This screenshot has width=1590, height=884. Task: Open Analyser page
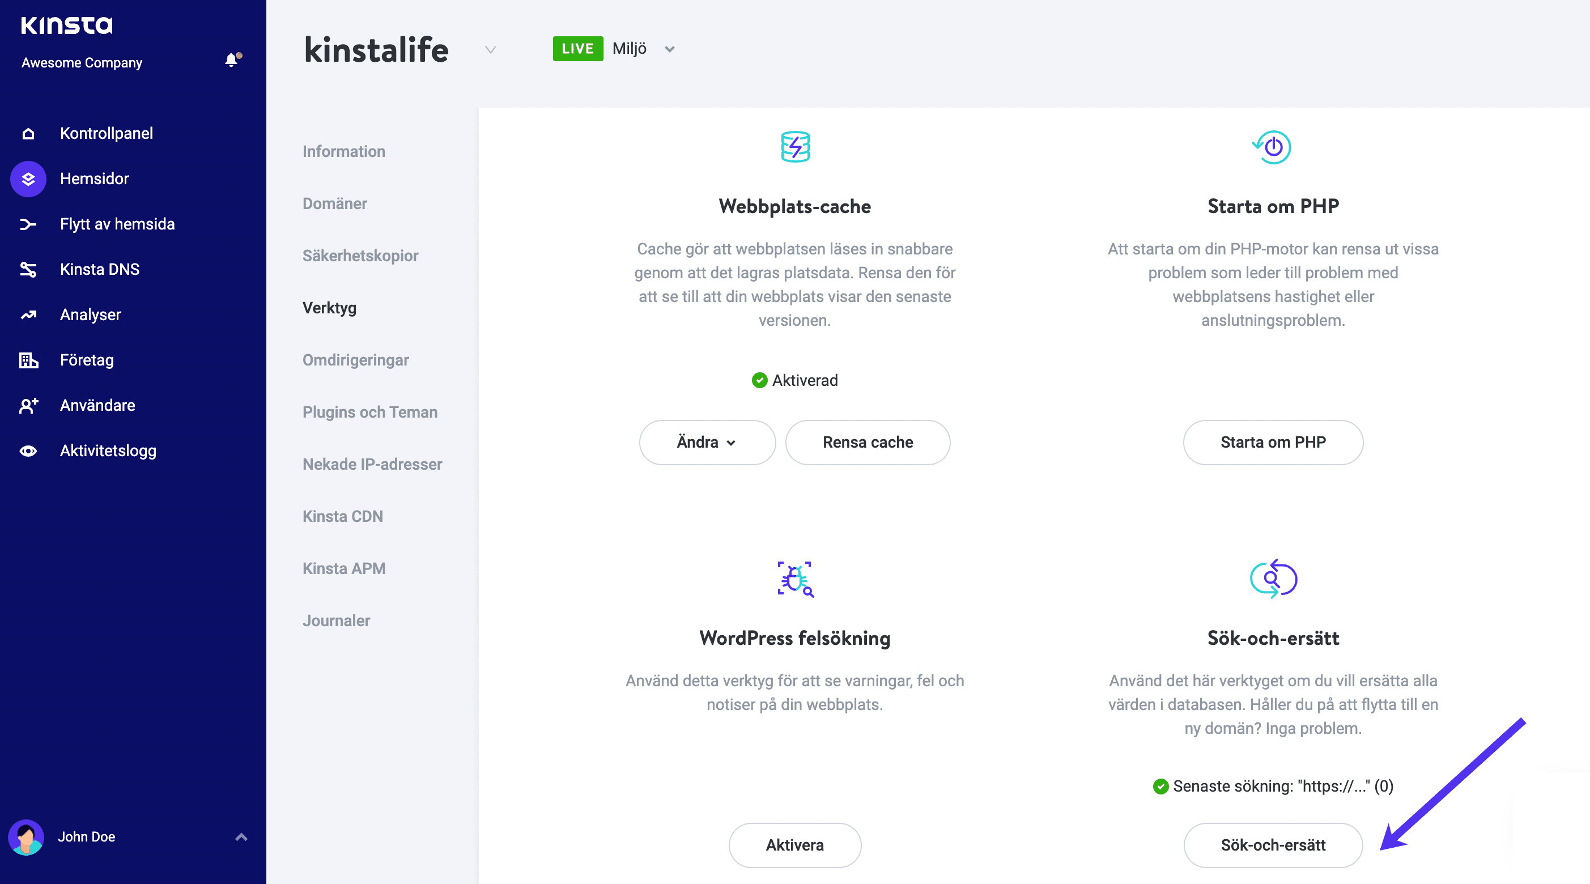[x=90, y=315]
